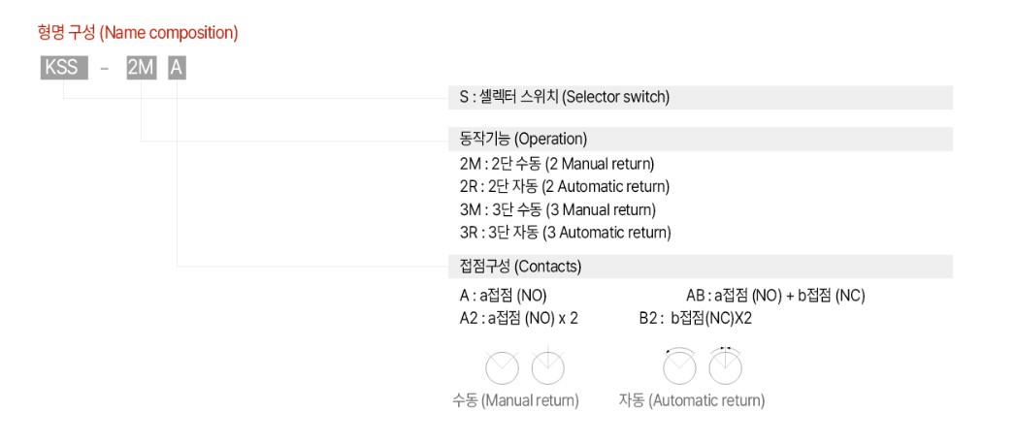
Task: Select the A gray code box
Action: click(177, 68)
